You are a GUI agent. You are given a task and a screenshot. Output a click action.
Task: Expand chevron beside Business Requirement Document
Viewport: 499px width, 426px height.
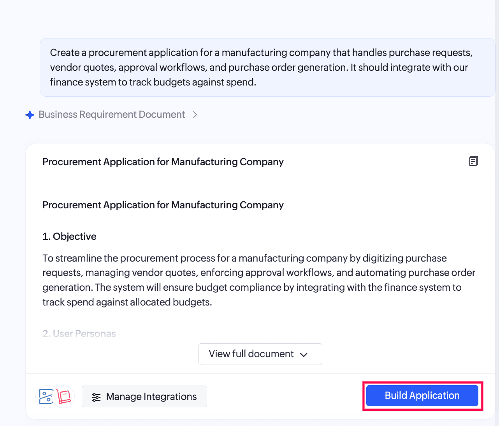pyautogui.click(x=195, y=115)
